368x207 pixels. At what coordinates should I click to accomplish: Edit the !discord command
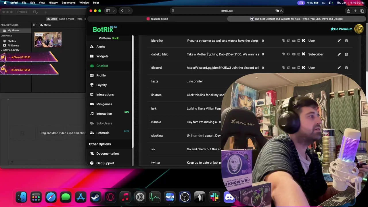(x=339, y=68)
